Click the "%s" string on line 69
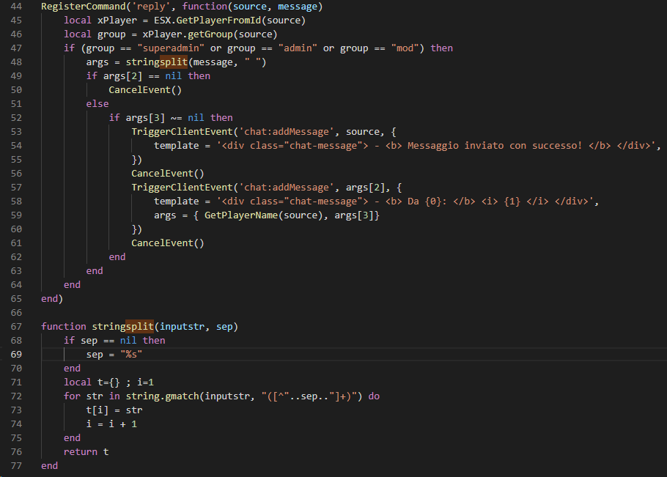The image size is (667, 477). (x=131, y=355)
